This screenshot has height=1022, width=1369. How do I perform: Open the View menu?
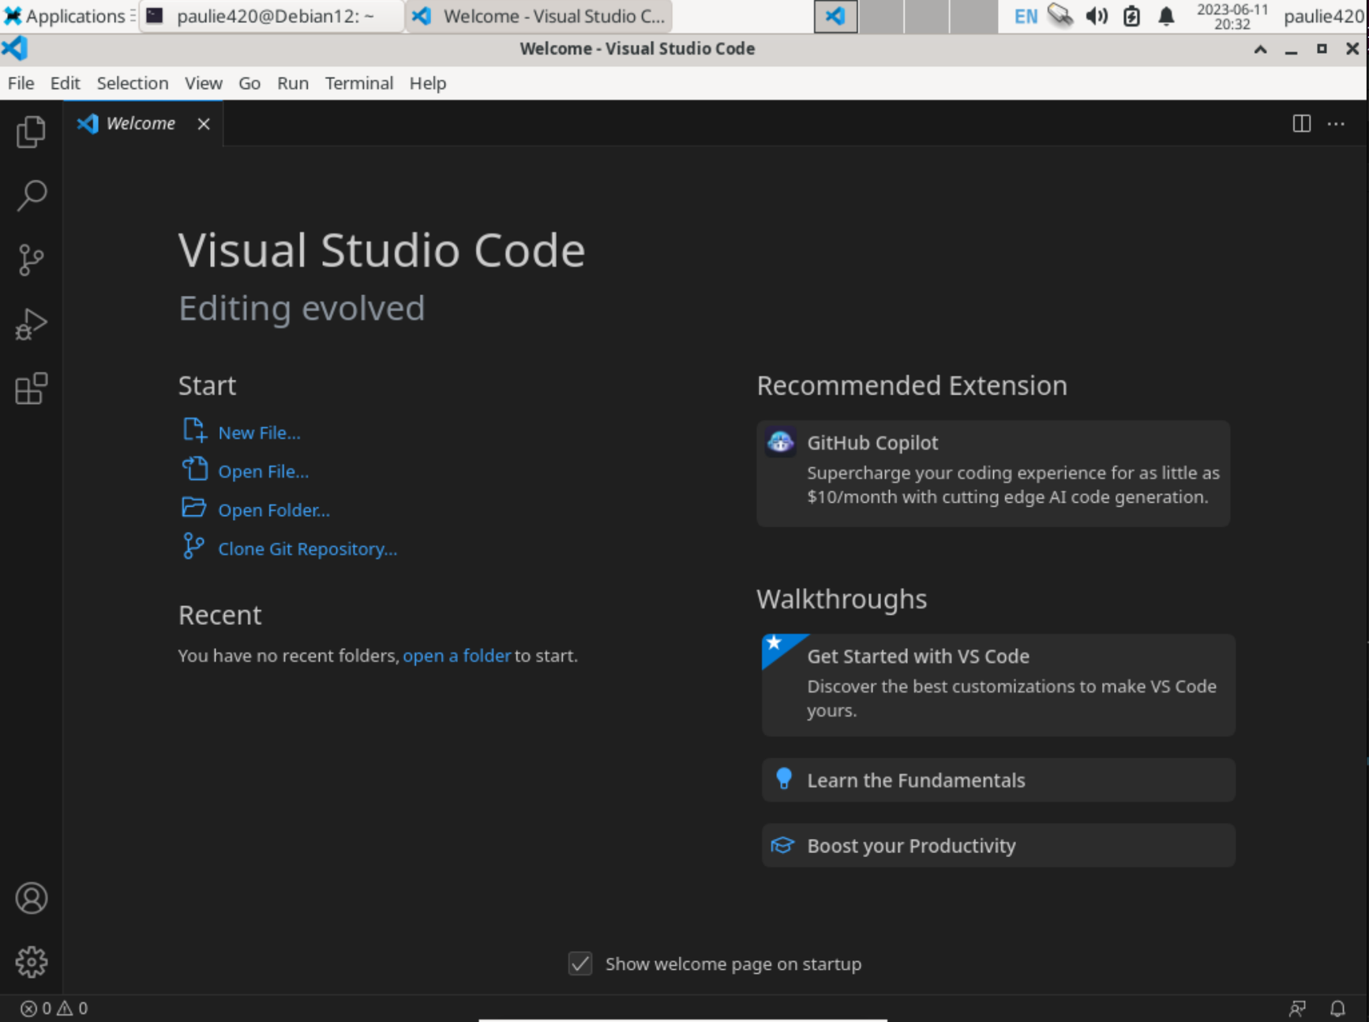(204, 83)
